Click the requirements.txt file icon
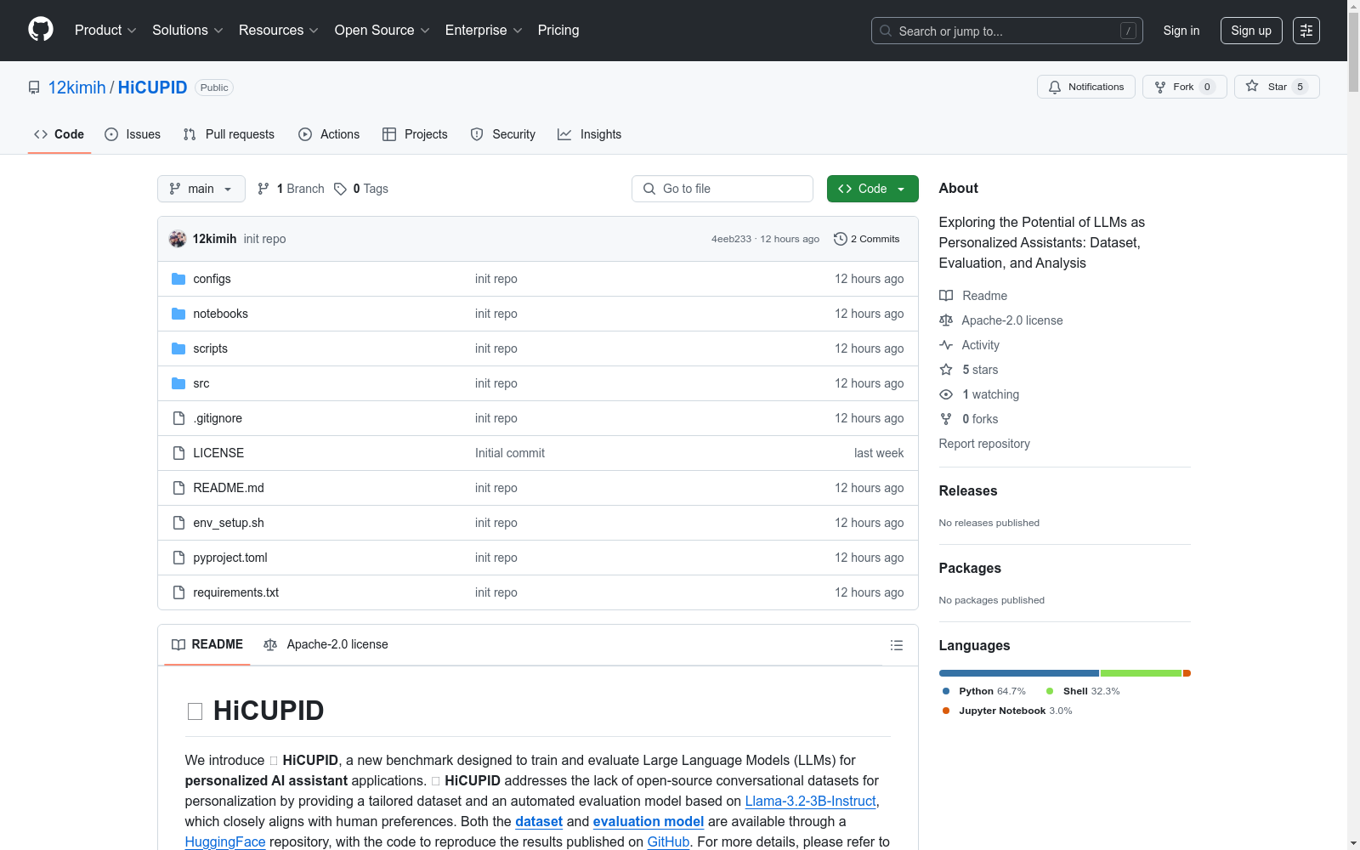Viewport: 1360px width, 850px height. pos(178,592)
